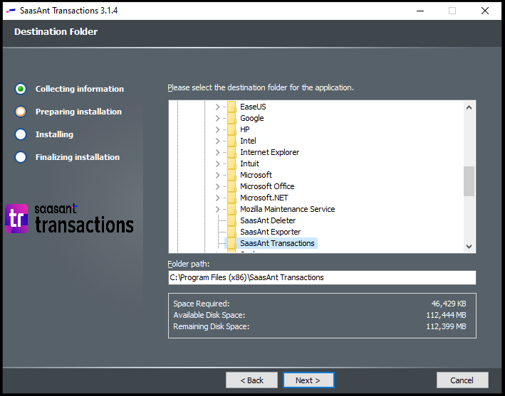Screen dimensions: 505x396
Task: Expand the Intuit folder node
Action: tap(218, 164)
